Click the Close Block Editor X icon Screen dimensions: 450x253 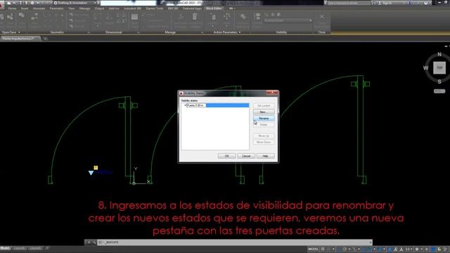click(322, 17)
